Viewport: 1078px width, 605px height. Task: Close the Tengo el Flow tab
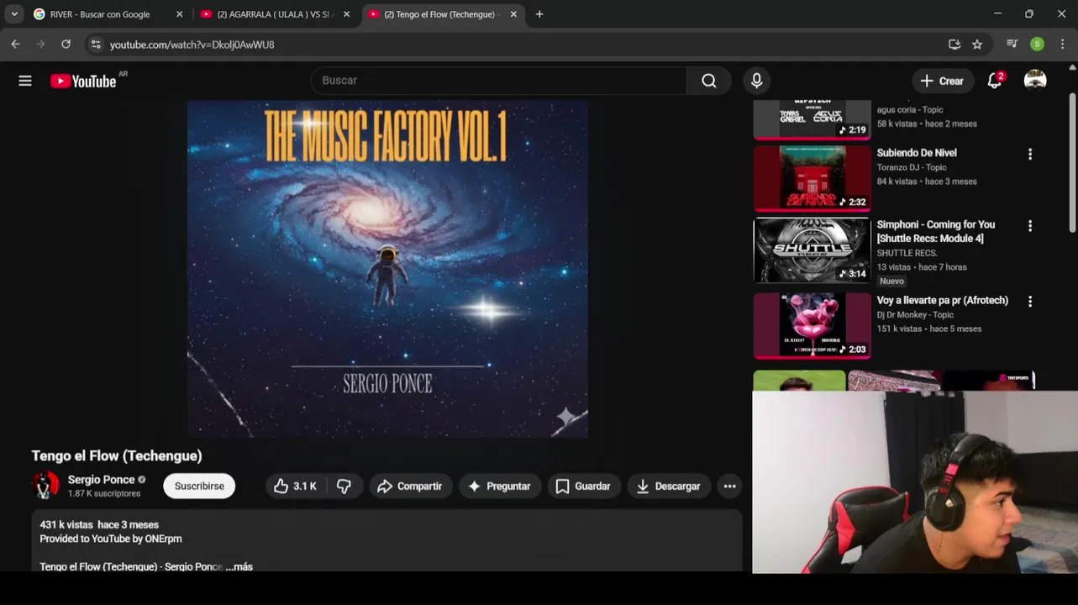[x=513, y=14]
